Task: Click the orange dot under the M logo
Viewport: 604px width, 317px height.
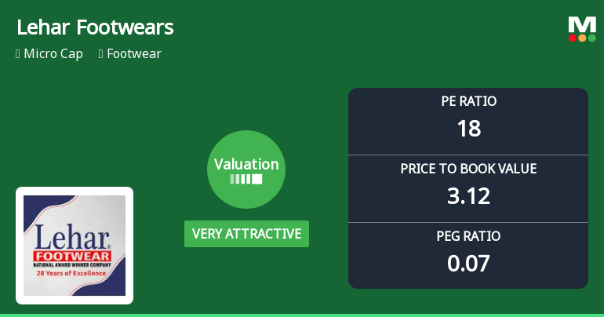Action: (582, 38)
